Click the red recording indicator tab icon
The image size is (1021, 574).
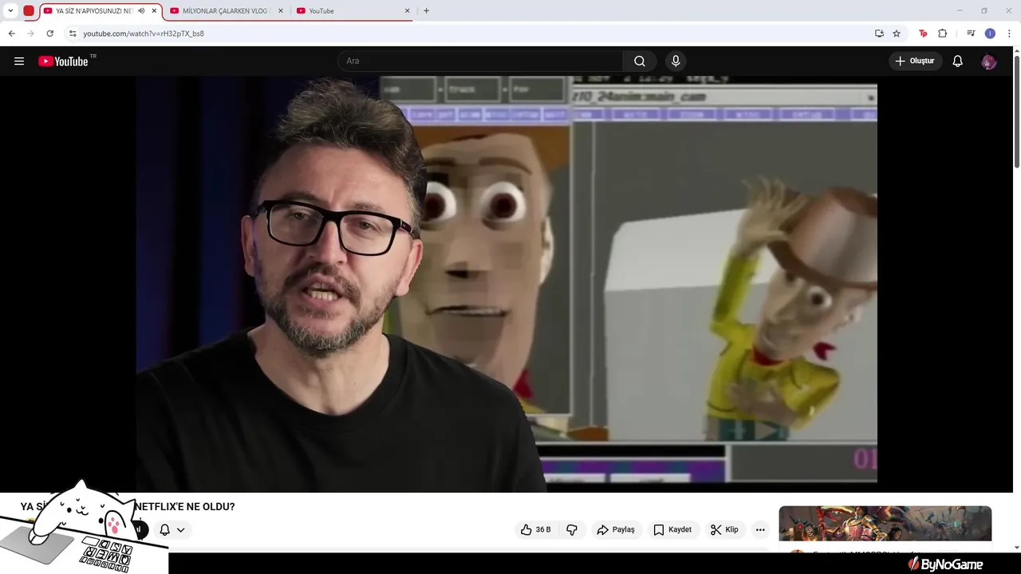(x=29, y=11)
